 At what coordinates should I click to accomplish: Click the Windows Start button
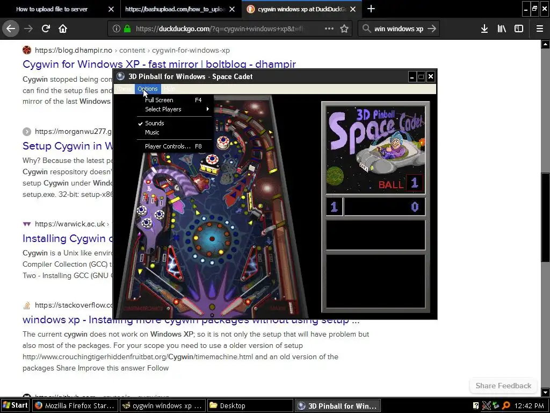[x=15, y=405]
